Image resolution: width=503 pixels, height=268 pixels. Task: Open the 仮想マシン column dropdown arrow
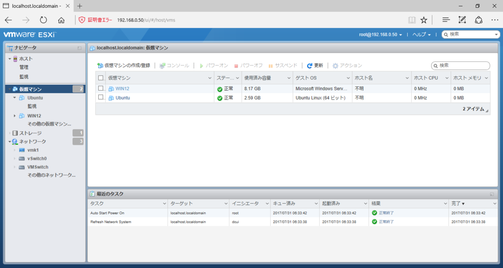click(210, 78)
